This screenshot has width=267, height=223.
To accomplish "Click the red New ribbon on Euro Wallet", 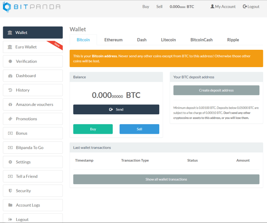I will pos(56,45).
